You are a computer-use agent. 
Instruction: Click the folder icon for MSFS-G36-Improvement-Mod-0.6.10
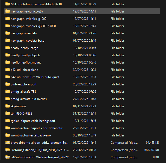tap(7, 4)
